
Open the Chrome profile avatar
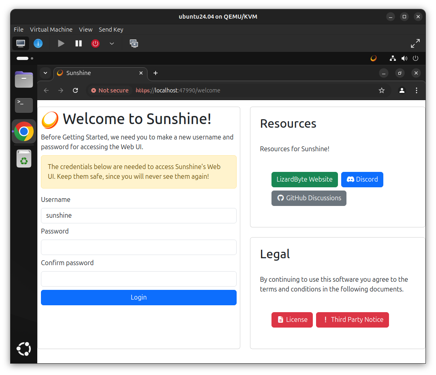click(x=402, y=90)
